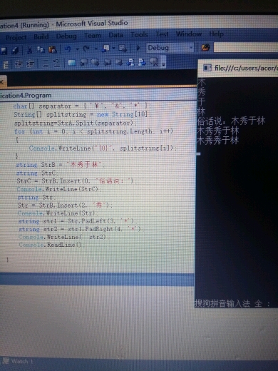Click the 'string str2 = str1.PadRight' line
The image size is (278, 371).
(80, 229)
